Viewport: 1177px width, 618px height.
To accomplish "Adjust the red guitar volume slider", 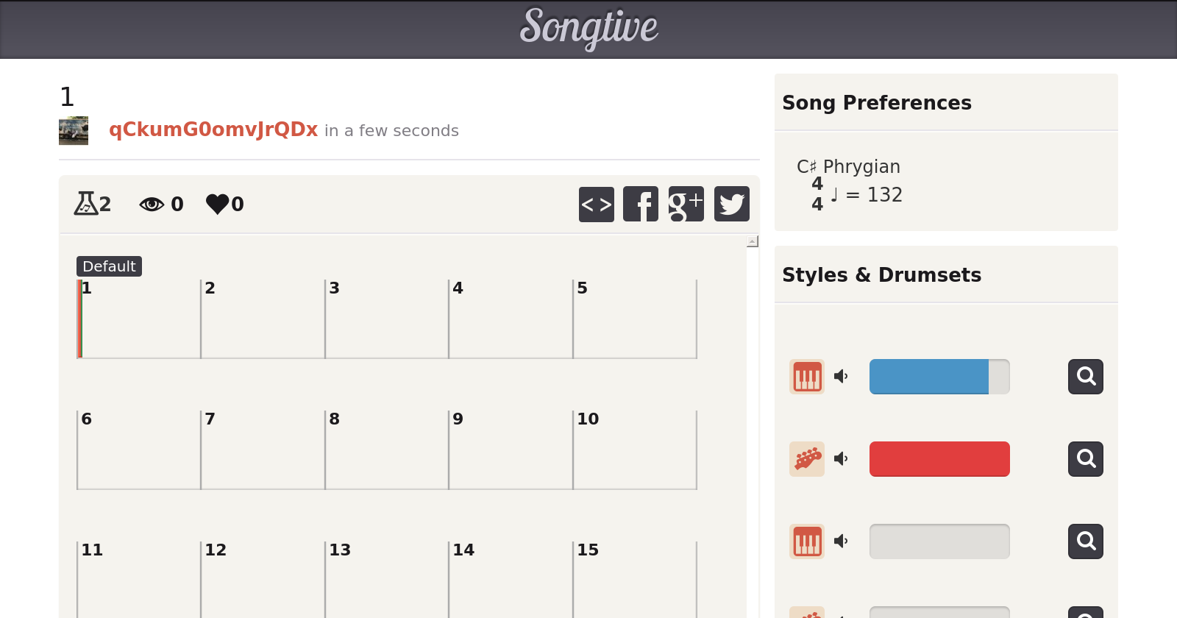I will [x=939, y=459].
